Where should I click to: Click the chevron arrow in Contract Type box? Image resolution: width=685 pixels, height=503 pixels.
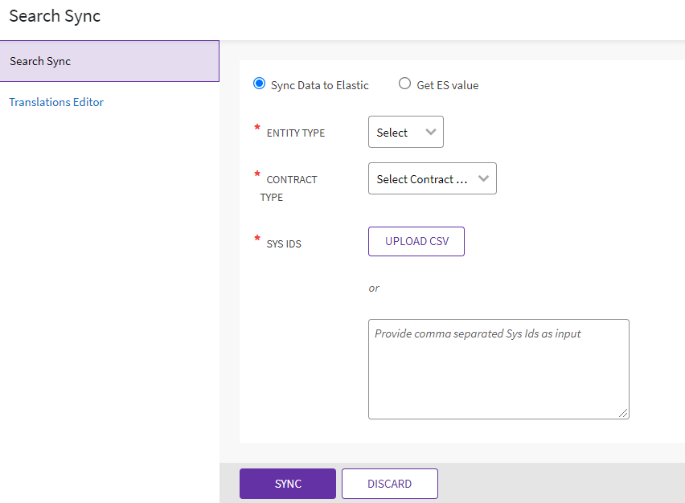tap(483, 179)
